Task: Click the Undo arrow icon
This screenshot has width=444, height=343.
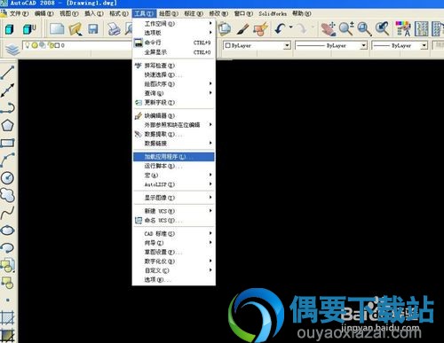Action: coord(280,29)
